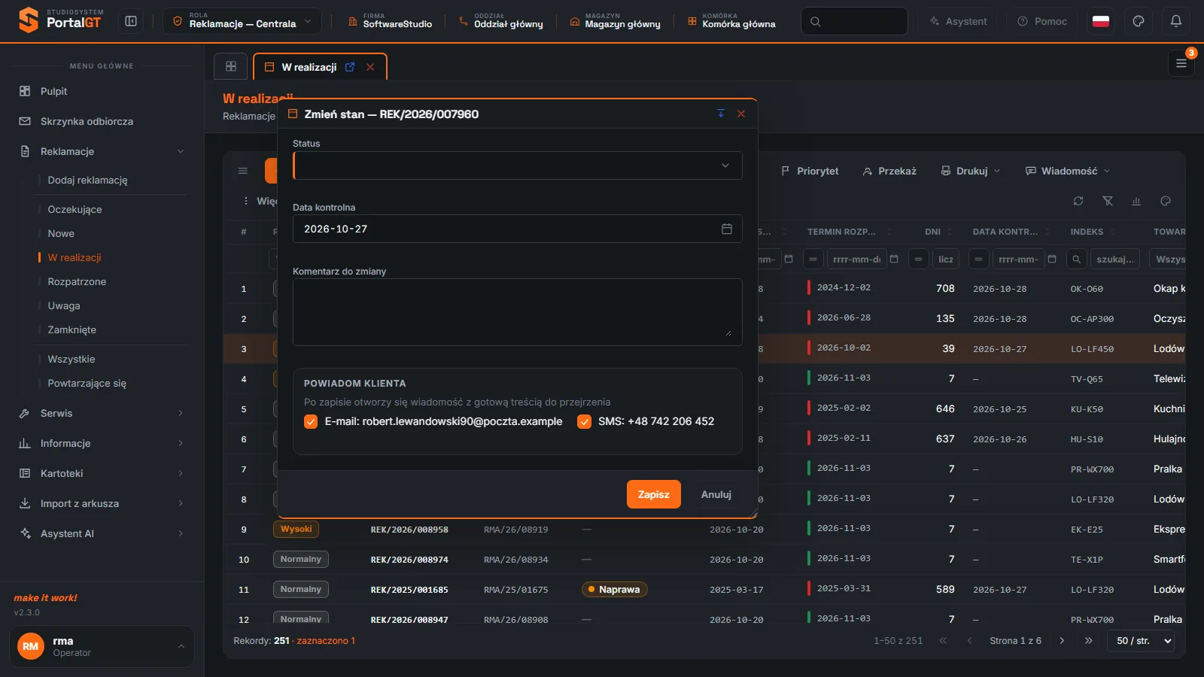Open the Data kontrolna calendar picker
This screenshot has width=1204, height=677.
(727, 229)
